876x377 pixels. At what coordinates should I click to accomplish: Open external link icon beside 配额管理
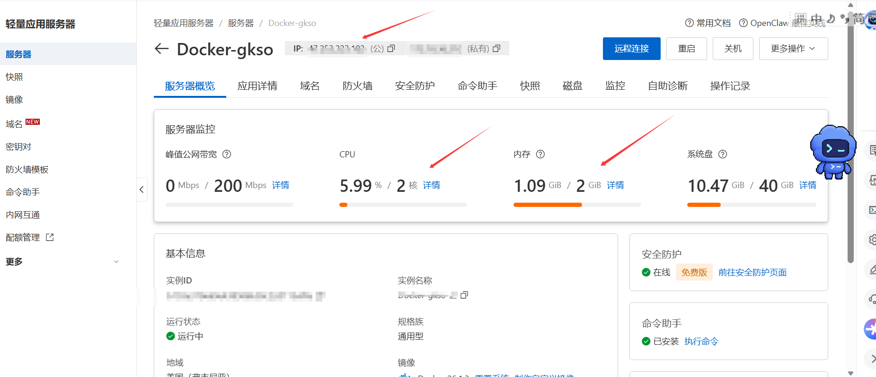50,237
